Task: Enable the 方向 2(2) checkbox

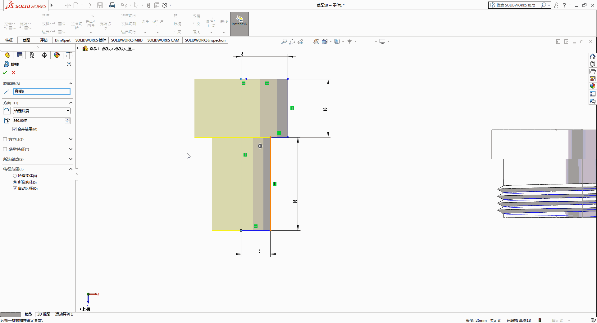Action: [x=5, y=139]
